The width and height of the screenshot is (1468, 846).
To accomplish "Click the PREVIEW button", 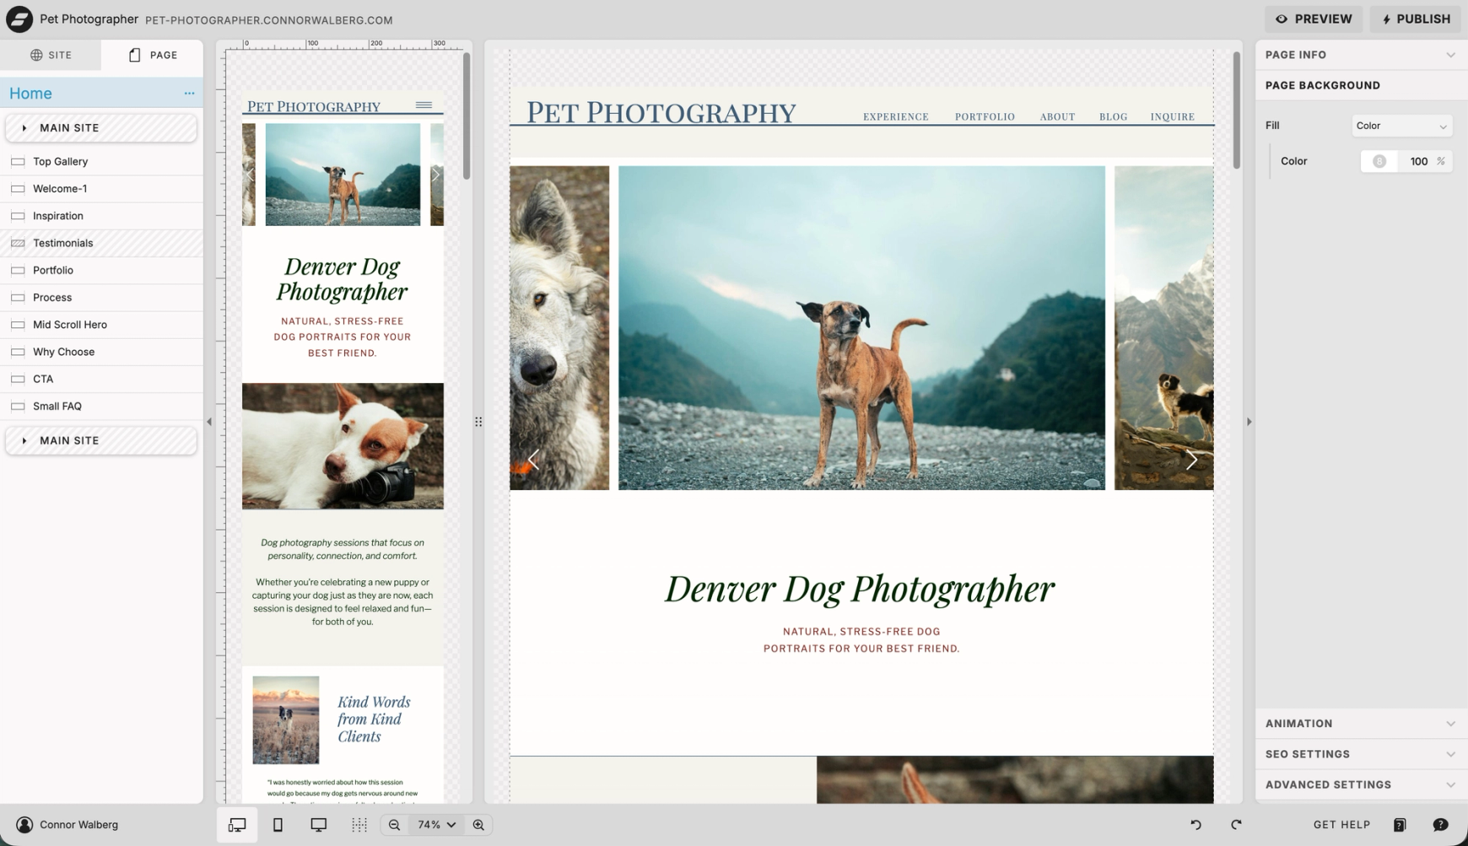I will (1314, 19).
